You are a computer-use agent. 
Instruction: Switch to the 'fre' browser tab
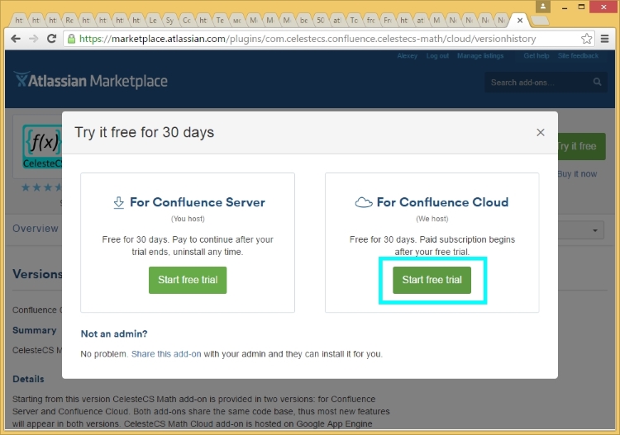pos(370,20)
